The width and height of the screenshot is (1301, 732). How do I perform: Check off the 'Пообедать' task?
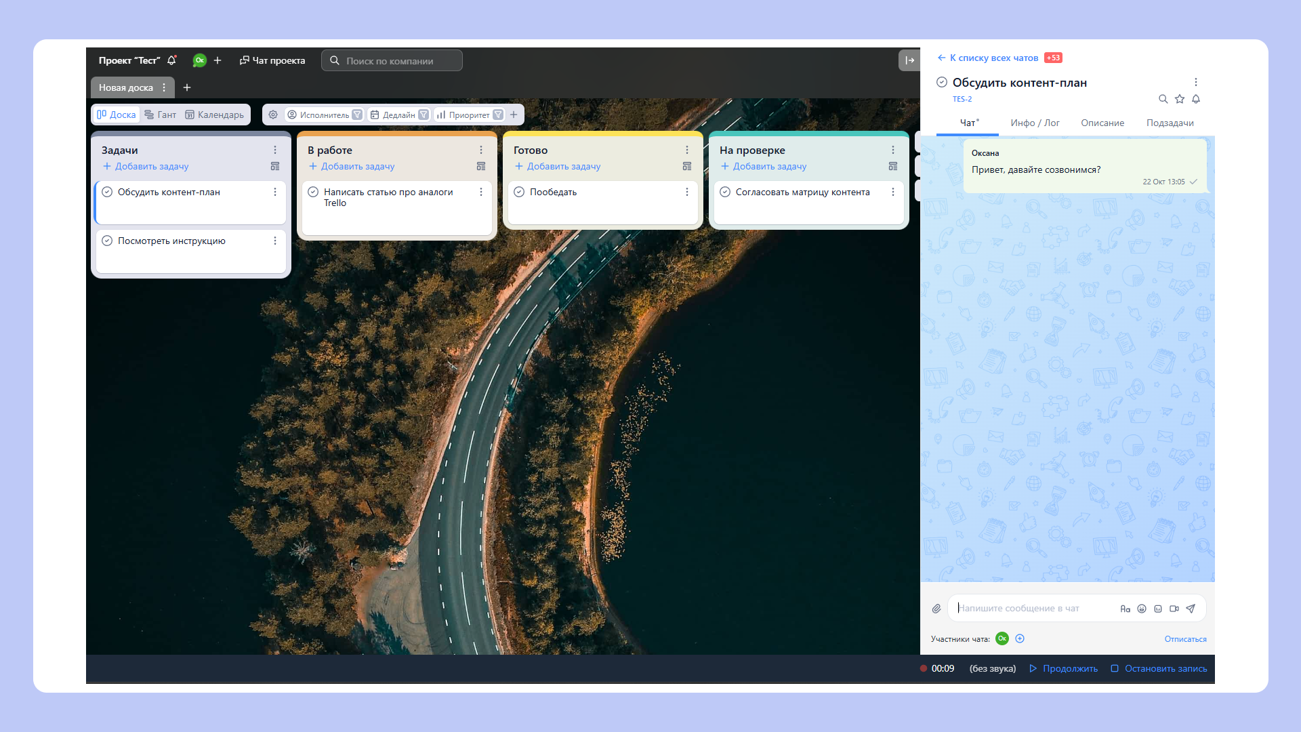(x=519, y=192)
